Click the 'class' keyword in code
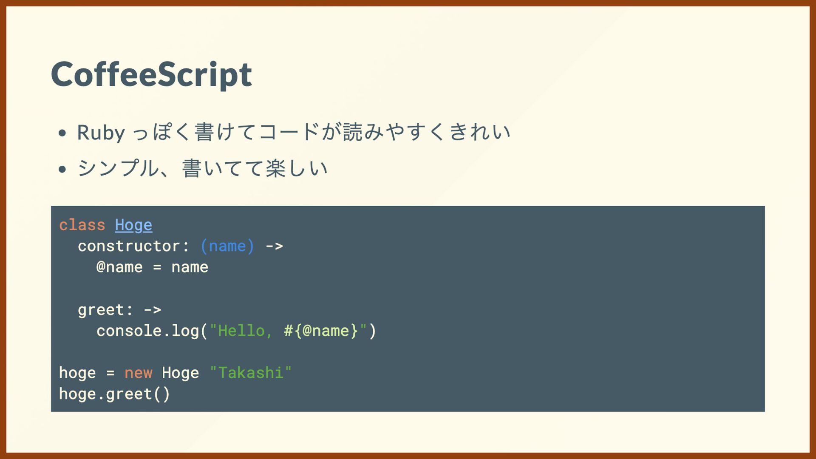This screenshot has width=816, height=459. click(x=82, y=225)
